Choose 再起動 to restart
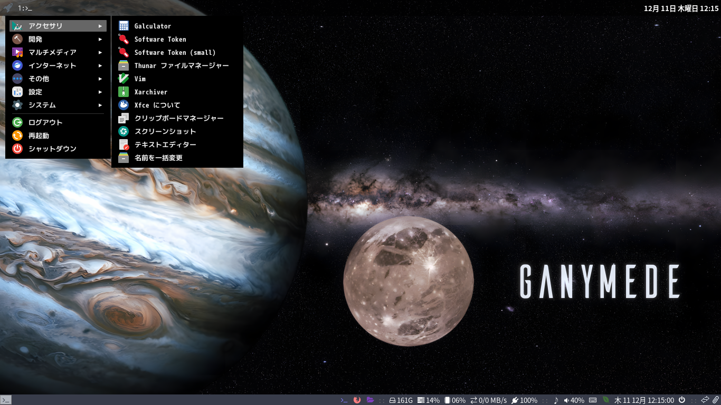721x405 pixels. [x=58, y=136]
